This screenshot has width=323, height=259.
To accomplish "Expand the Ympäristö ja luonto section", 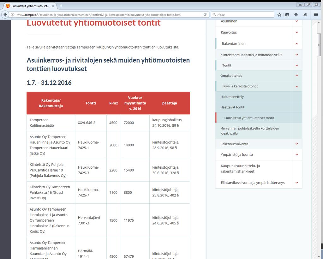I will click(x=296, y=154).
